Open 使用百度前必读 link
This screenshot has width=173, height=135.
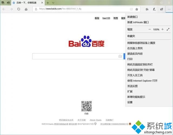(x=61, y=124)
